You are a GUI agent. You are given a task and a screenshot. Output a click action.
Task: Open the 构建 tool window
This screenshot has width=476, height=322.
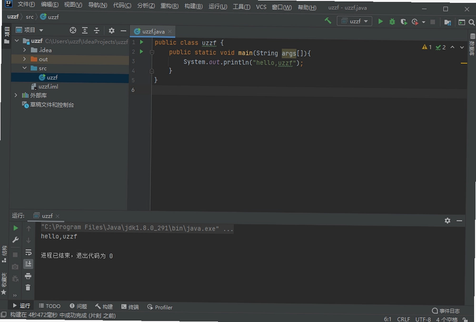point(104,306)
